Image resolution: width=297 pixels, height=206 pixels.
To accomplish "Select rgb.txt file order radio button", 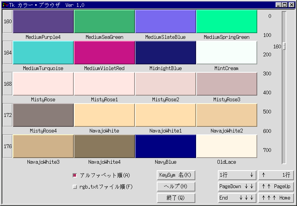I will (75, 187).
